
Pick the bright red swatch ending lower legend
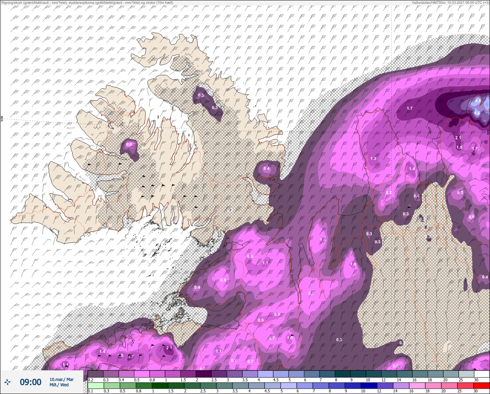tap(482, 386)
